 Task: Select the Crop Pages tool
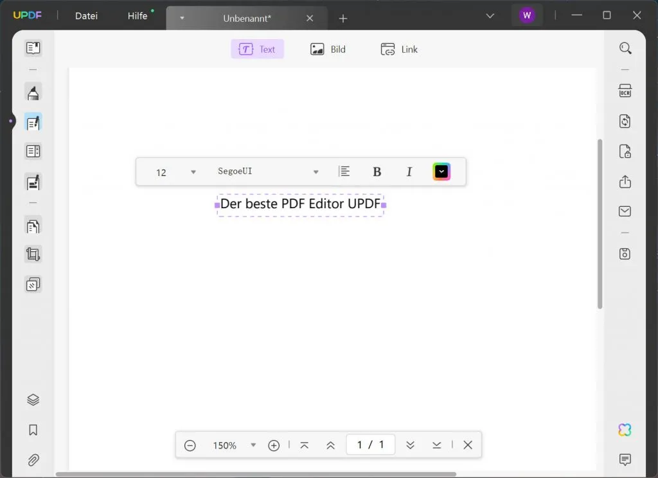33,254
